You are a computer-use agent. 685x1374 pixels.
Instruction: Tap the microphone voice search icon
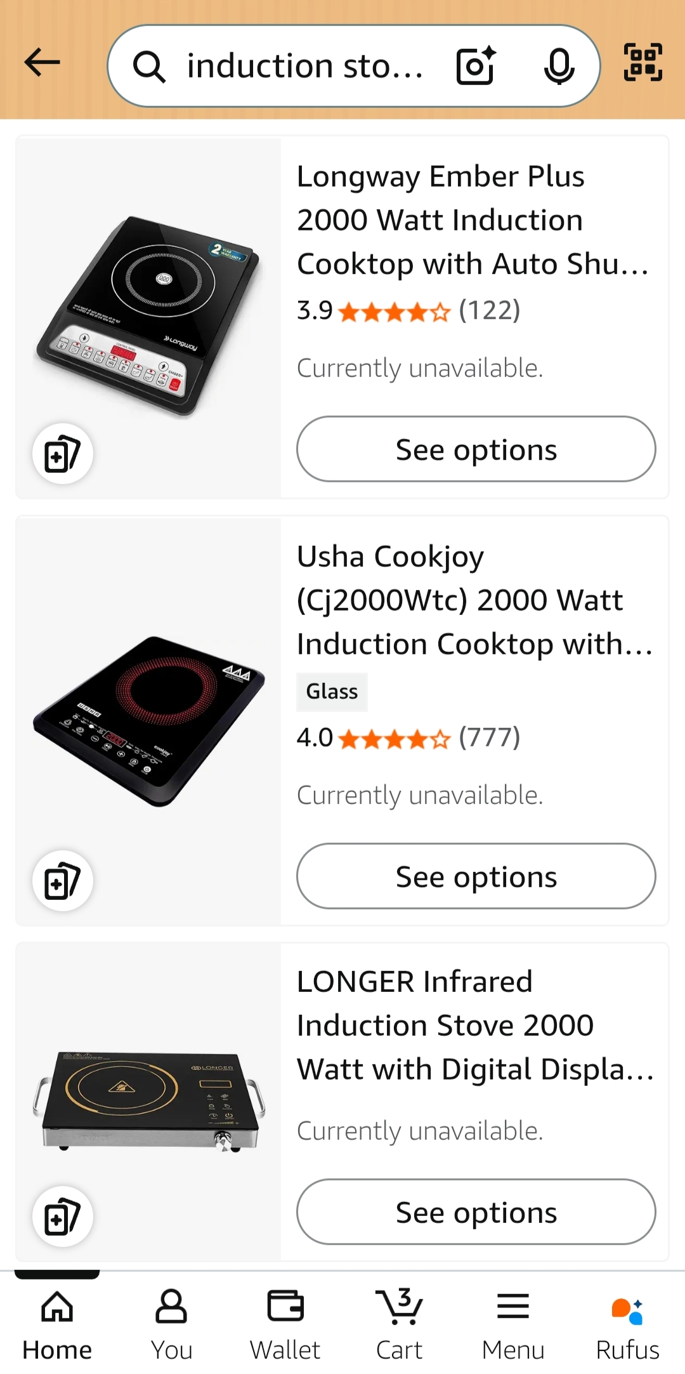(559, 65)
